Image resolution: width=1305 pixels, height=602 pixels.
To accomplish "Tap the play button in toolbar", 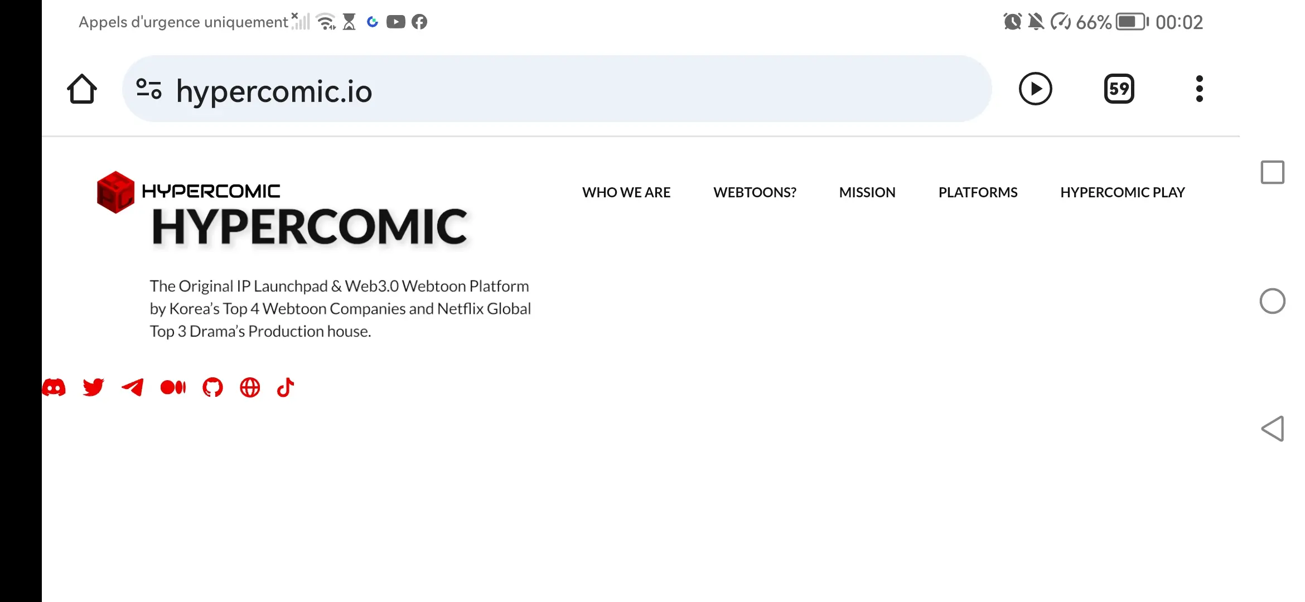I will point(1035,89).
